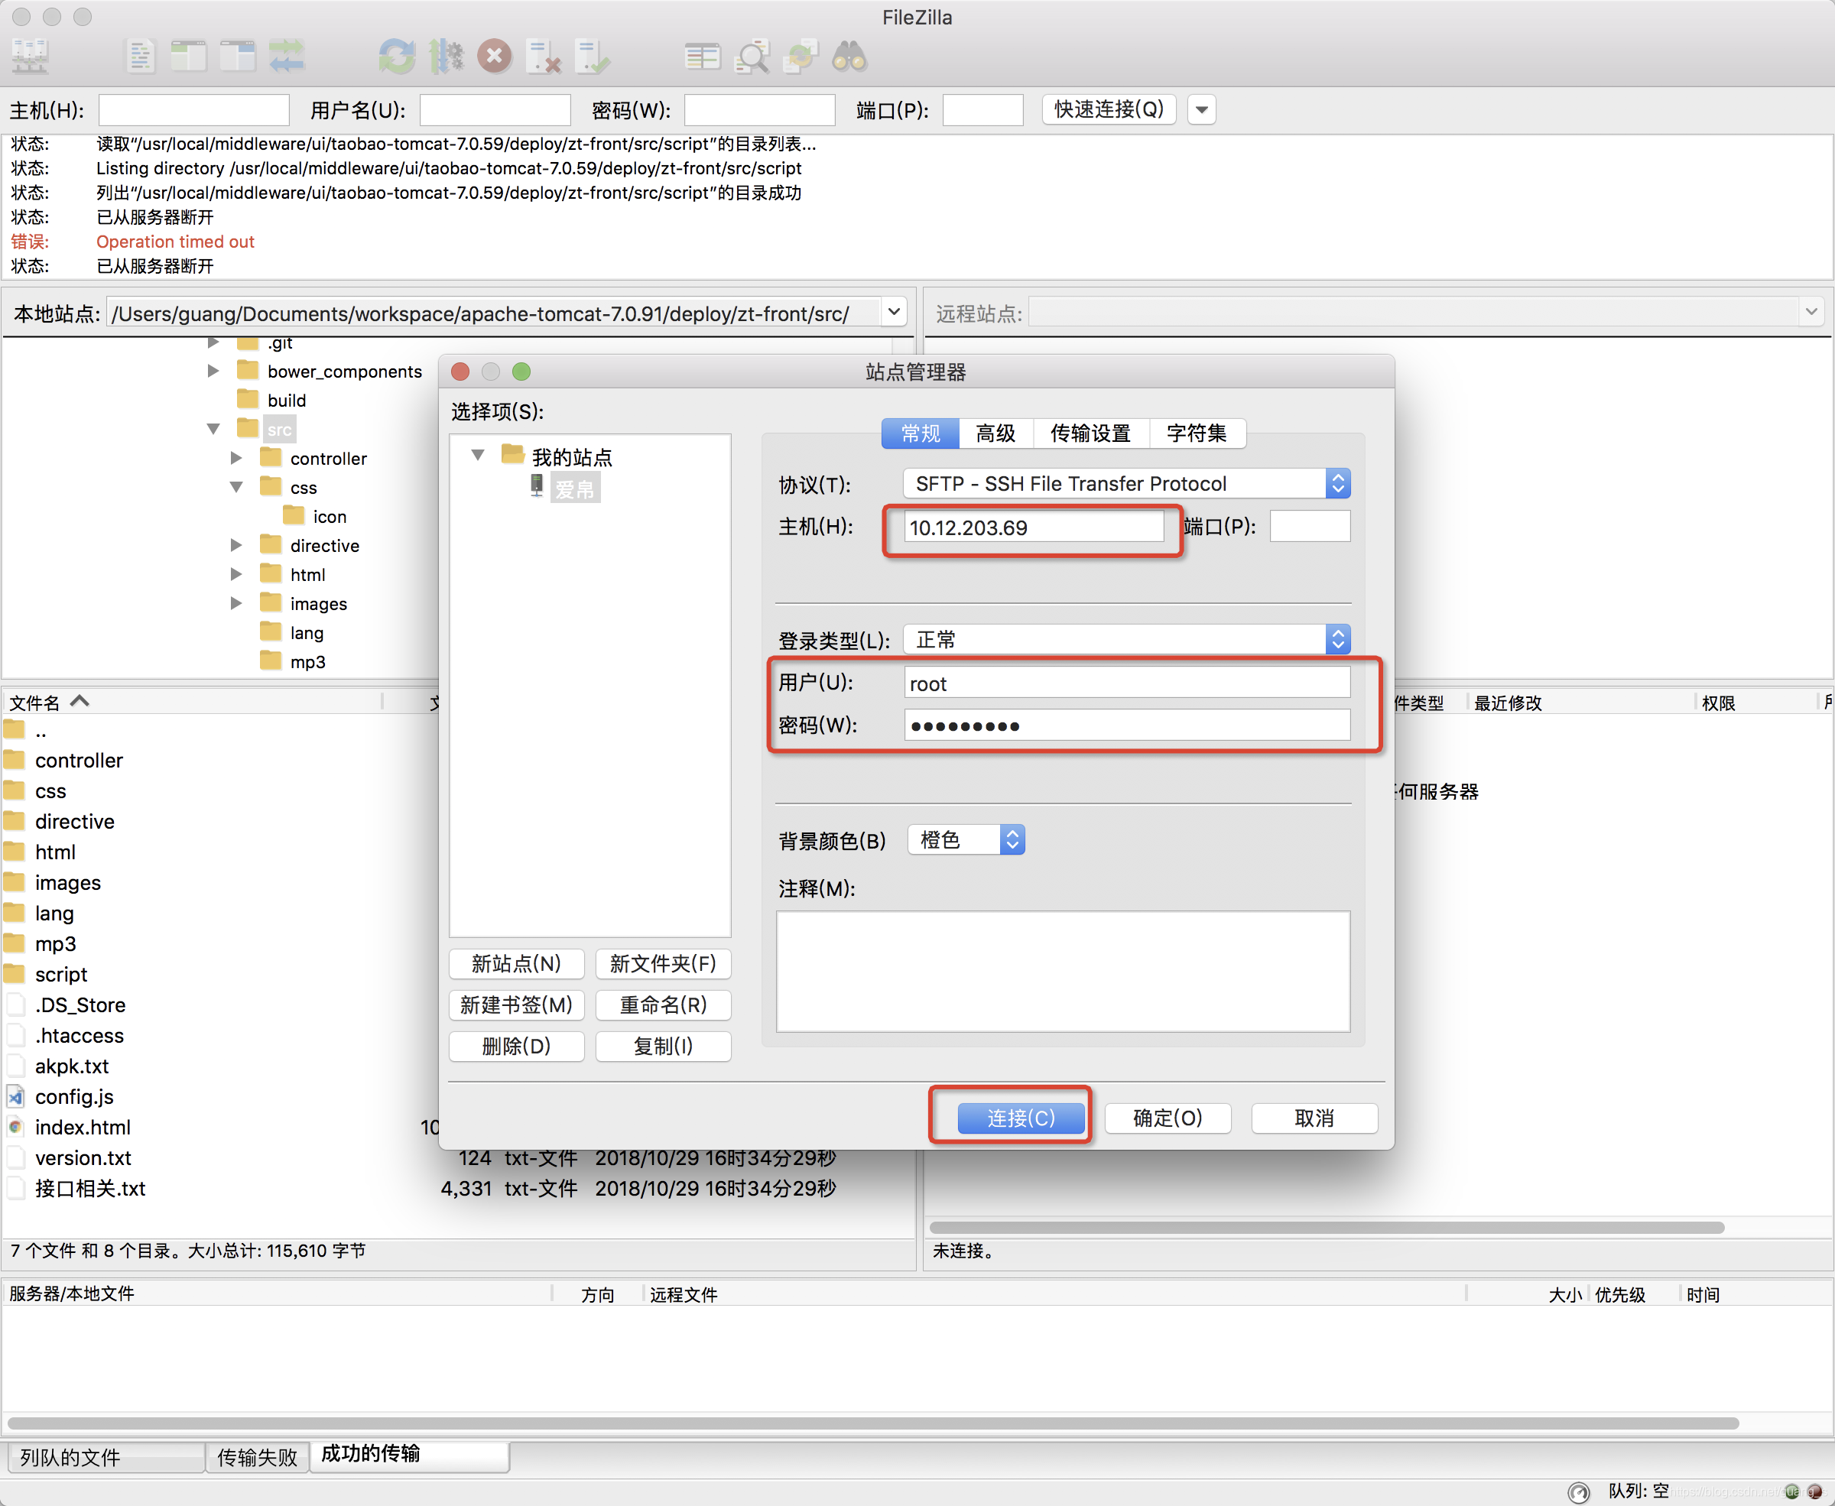Open the remote site path dropdown
The width and height of the screenshot is (1835, 1506).
[1811, 313]
